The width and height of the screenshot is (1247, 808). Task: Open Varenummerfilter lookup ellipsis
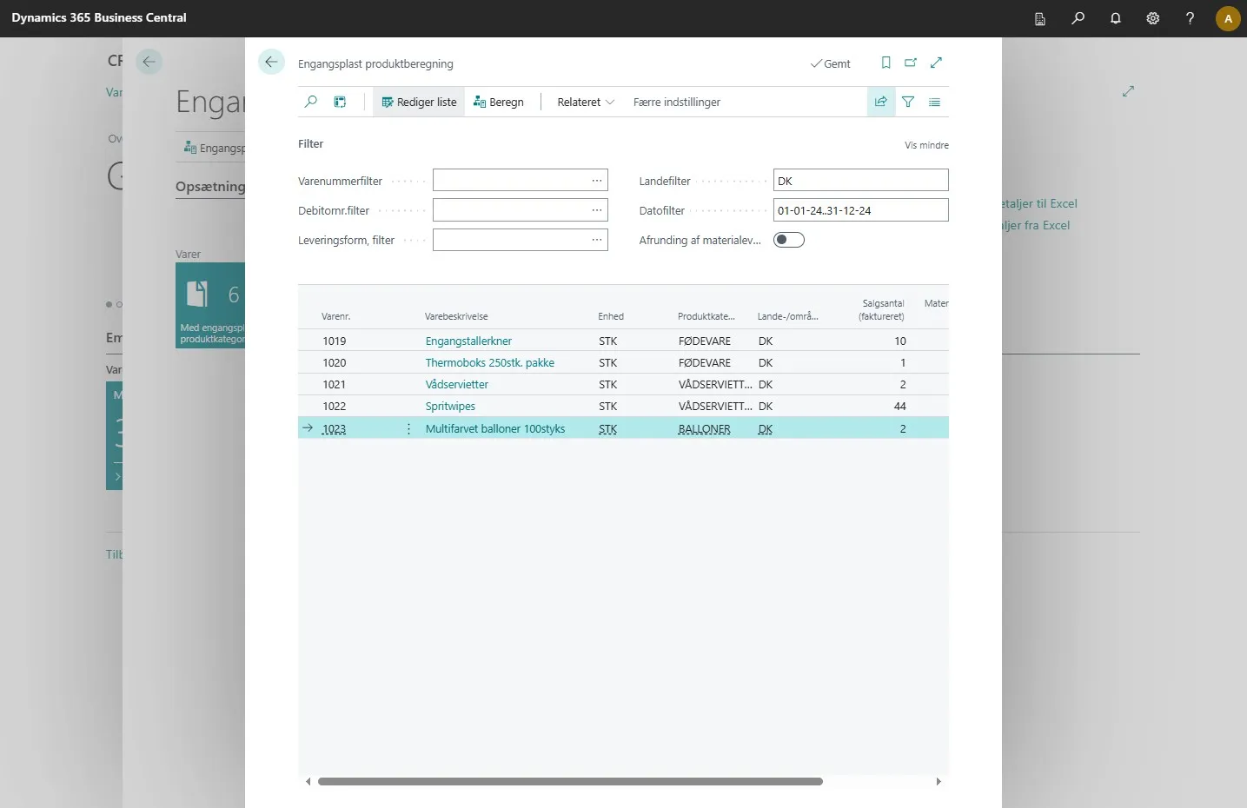pyautogui.click(x=597, y=180)
